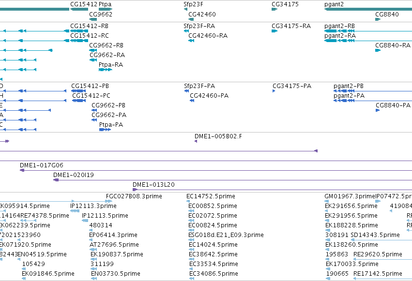412x281 pixels.
Task: Select EST IP12113.5prime
Action: [105, 216]
